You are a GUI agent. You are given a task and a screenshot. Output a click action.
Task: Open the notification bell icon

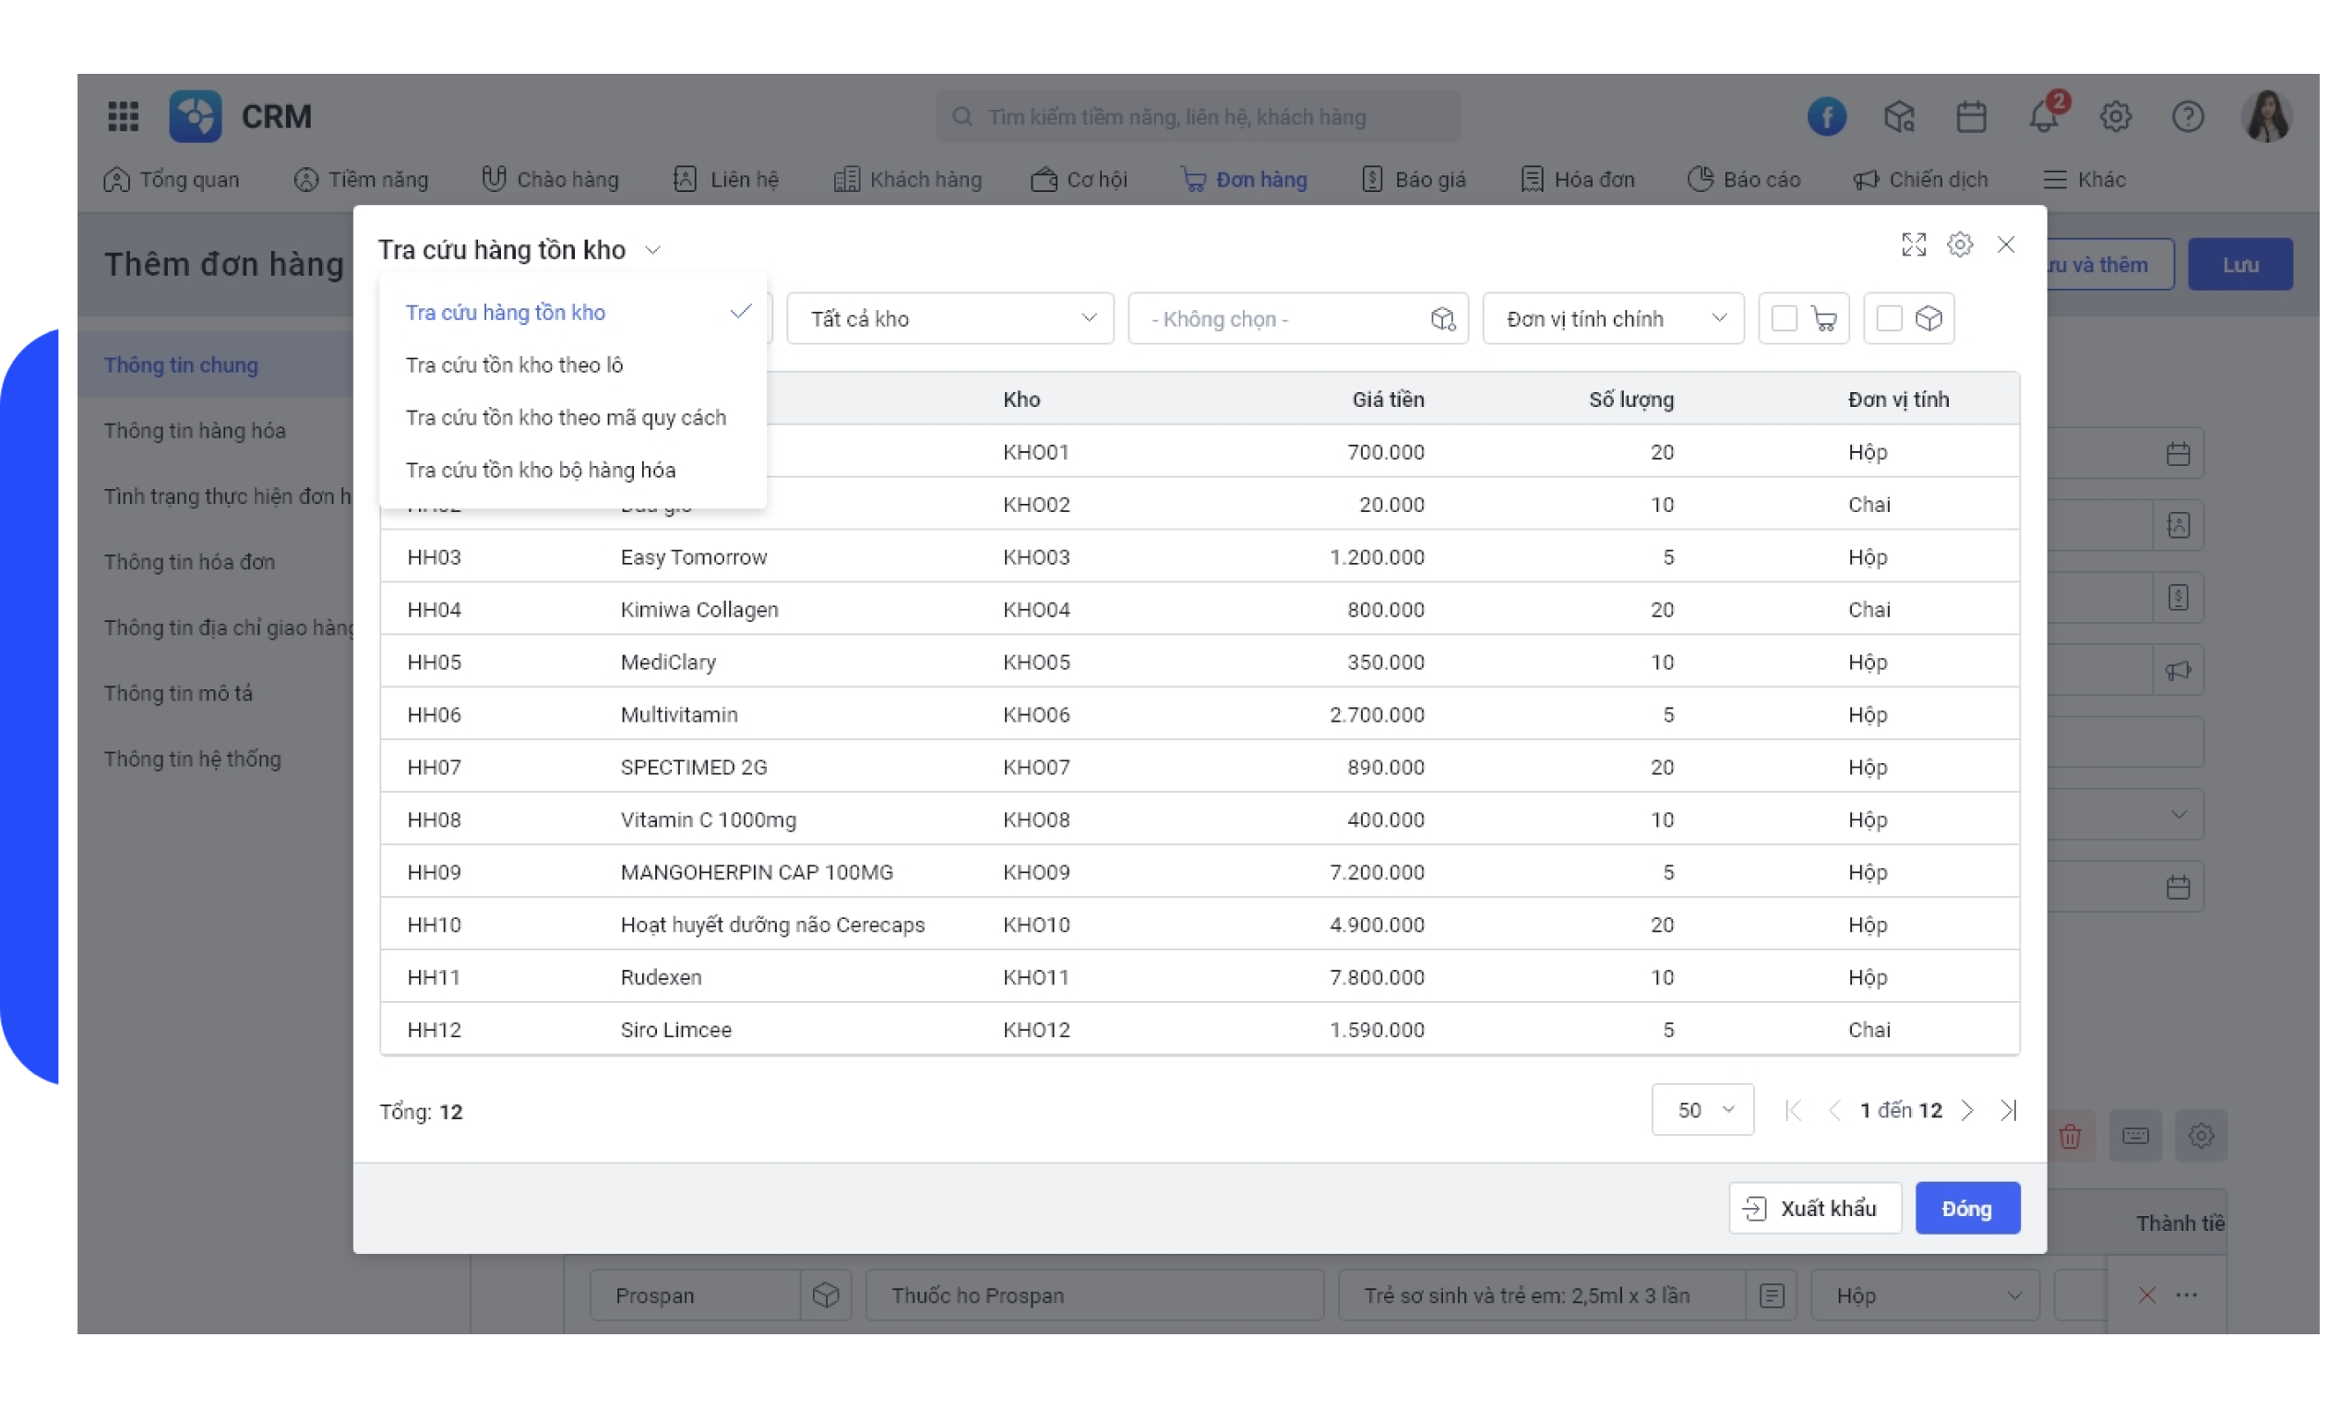click(2043, 117)
